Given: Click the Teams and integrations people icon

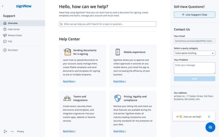Looking at the screenshot, I should click(x=67, y=98).
